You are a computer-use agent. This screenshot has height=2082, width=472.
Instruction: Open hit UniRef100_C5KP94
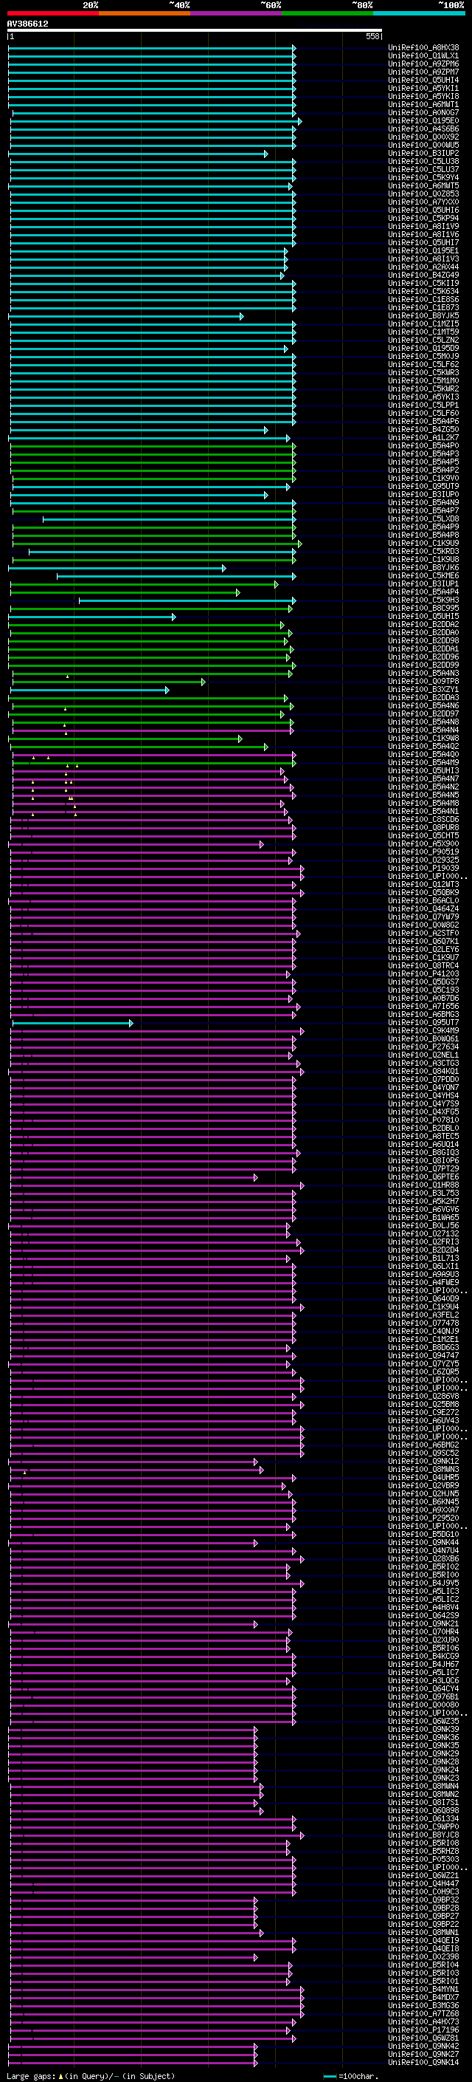coord(423,218)
